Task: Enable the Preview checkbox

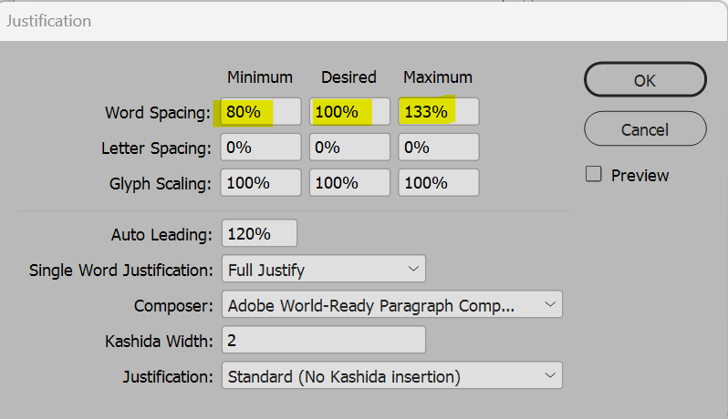Action: (594, 174)
